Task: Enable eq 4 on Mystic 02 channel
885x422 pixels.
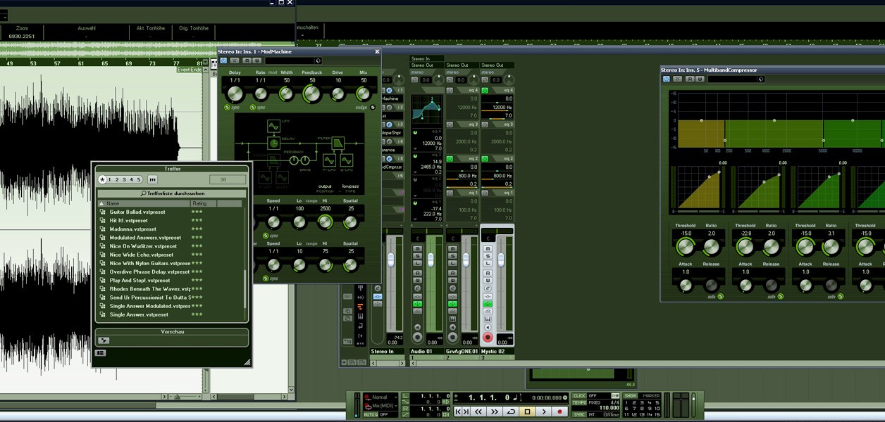Action: coord(485,90)
